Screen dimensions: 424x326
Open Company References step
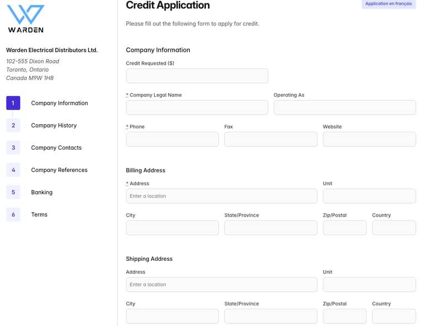coord(59,170)
